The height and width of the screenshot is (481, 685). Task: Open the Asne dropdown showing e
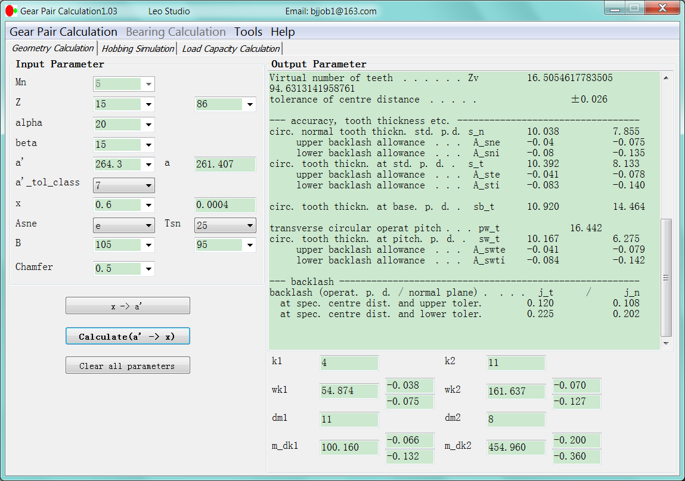click(124, 225)
